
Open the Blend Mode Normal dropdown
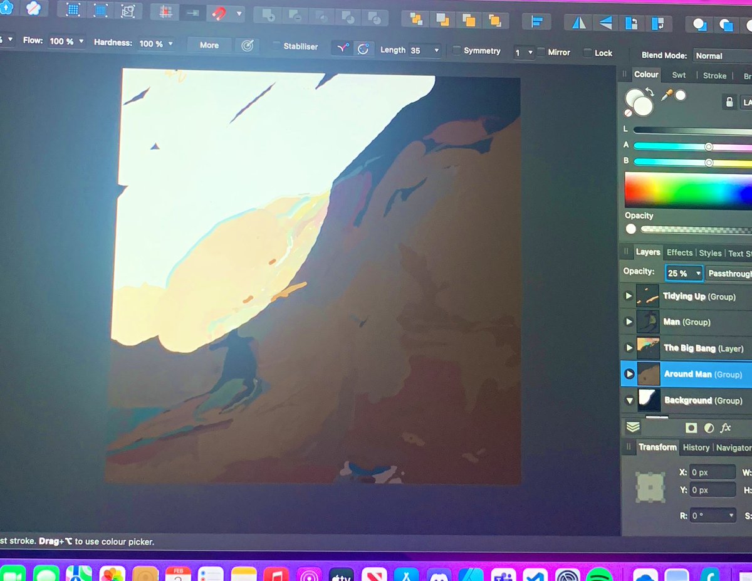723,56
